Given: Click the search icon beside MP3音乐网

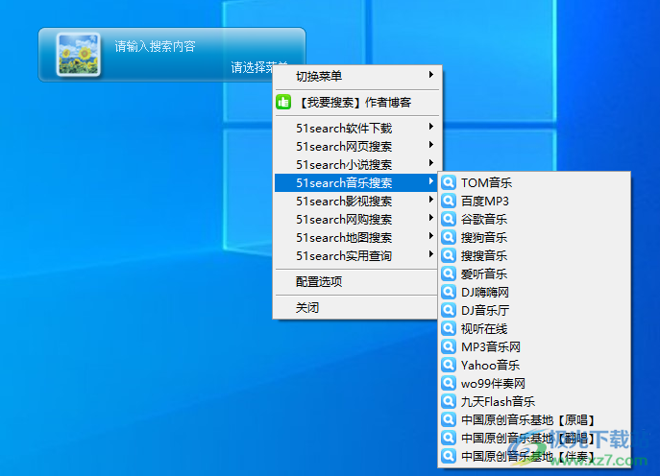Looking at the screenshot, I should point(449,346).
